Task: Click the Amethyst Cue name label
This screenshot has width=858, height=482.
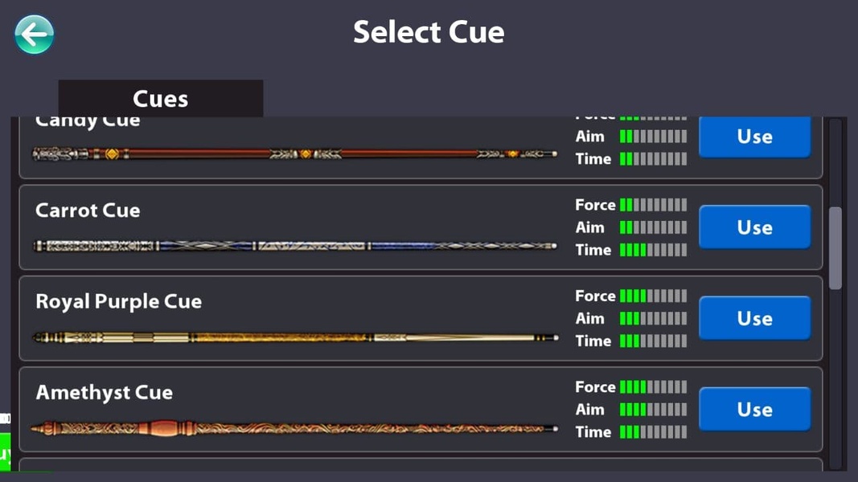Action: coord(104,392)
